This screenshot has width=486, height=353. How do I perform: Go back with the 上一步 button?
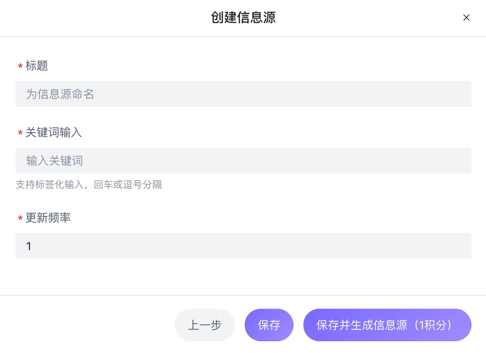click(x=205, y=325)
